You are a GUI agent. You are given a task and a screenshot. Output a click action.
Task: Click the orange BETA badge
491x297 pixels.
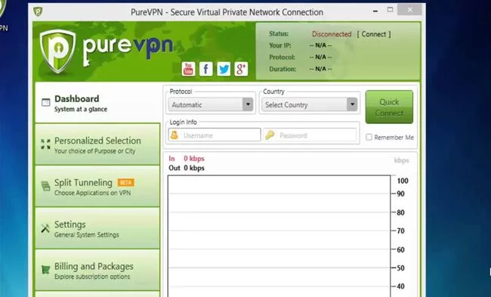[x=126, y=182]
